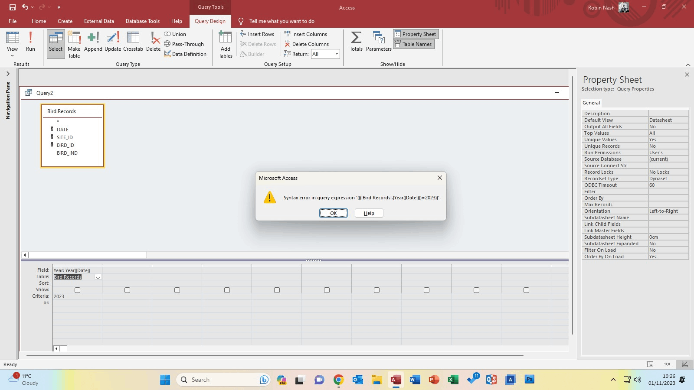Check the Show box in the third grid column
Screen dimensions: 694x390
pyautogui.click(x=177, y=290)
